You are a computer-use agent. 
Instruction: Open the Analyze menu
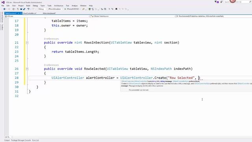pos(74,6)
